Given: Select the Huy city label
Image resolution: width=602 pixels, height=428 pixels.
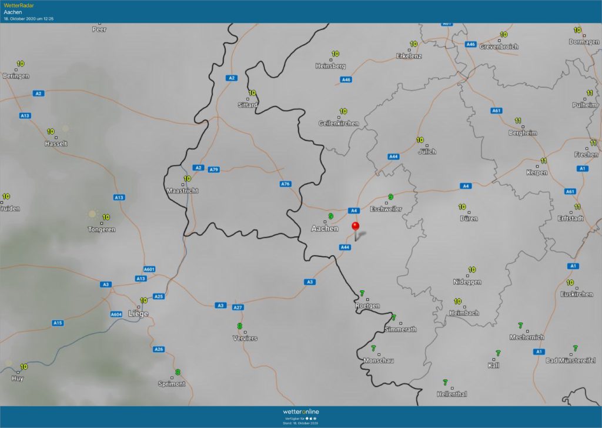Looking at the screenshot, I should (18, 379).
